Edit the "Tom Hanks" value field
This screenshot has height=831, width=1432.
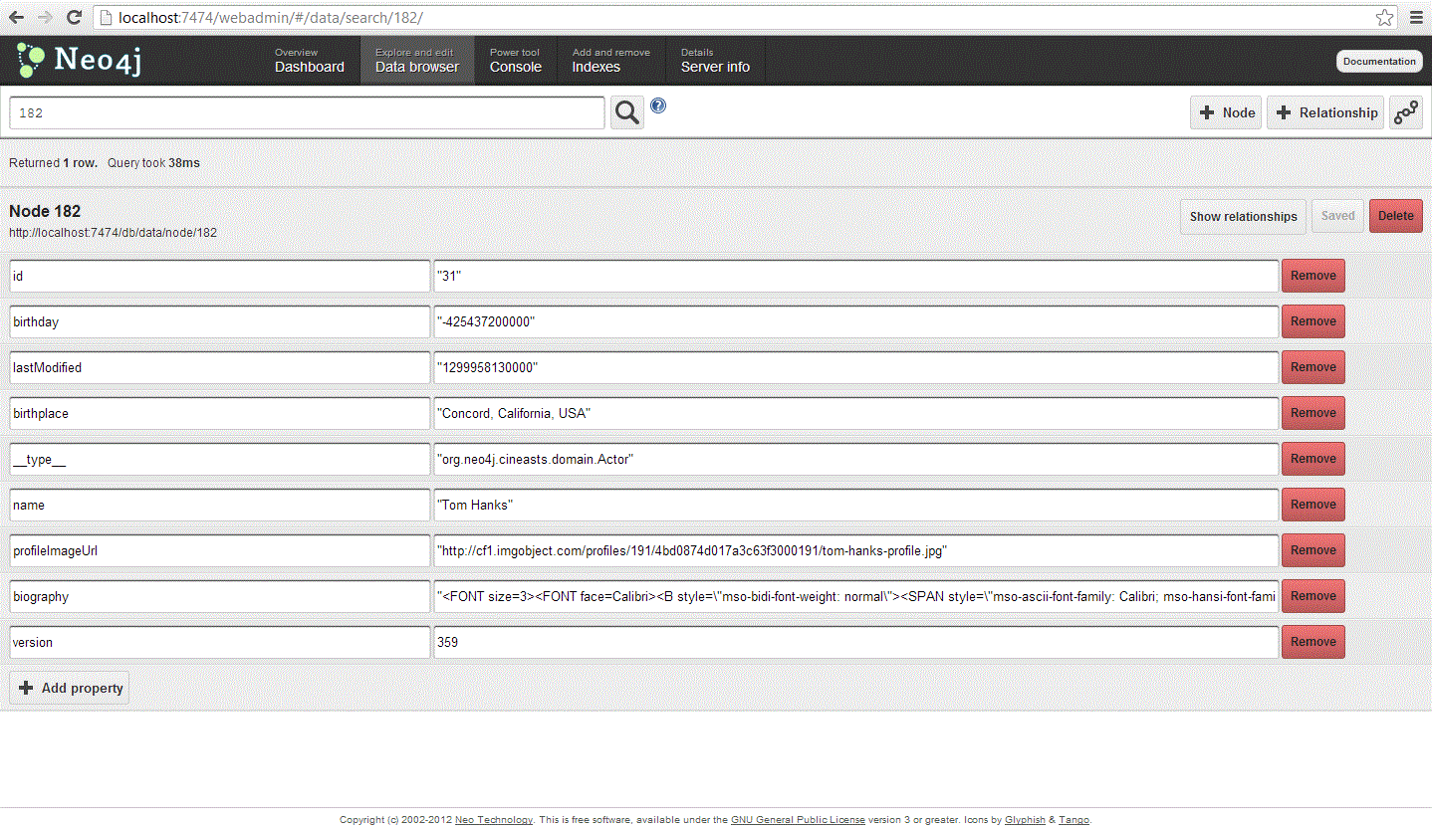(x=856, y=505)
